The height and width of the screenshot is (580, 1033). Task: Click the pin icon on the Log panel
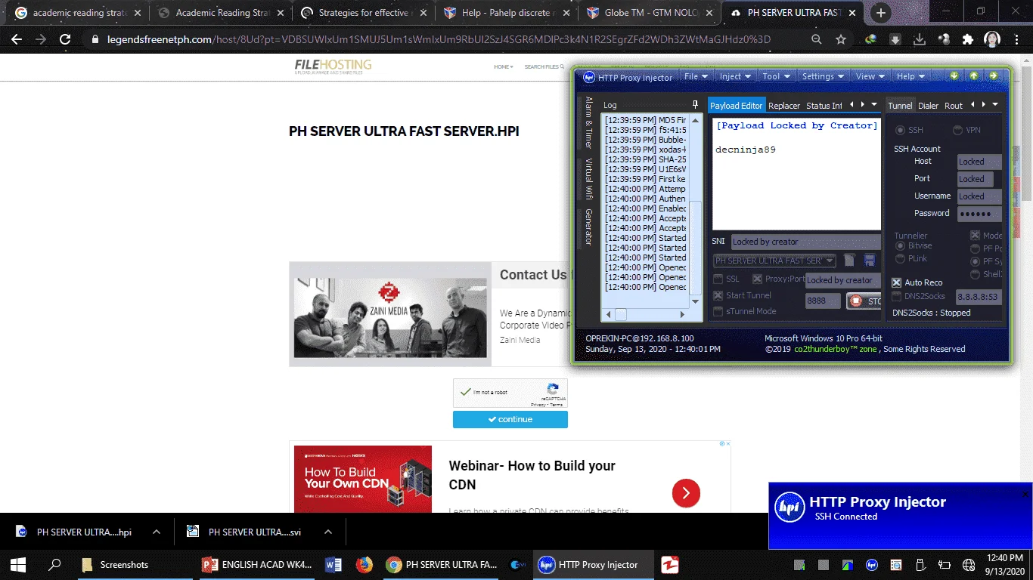coord(695,105)
